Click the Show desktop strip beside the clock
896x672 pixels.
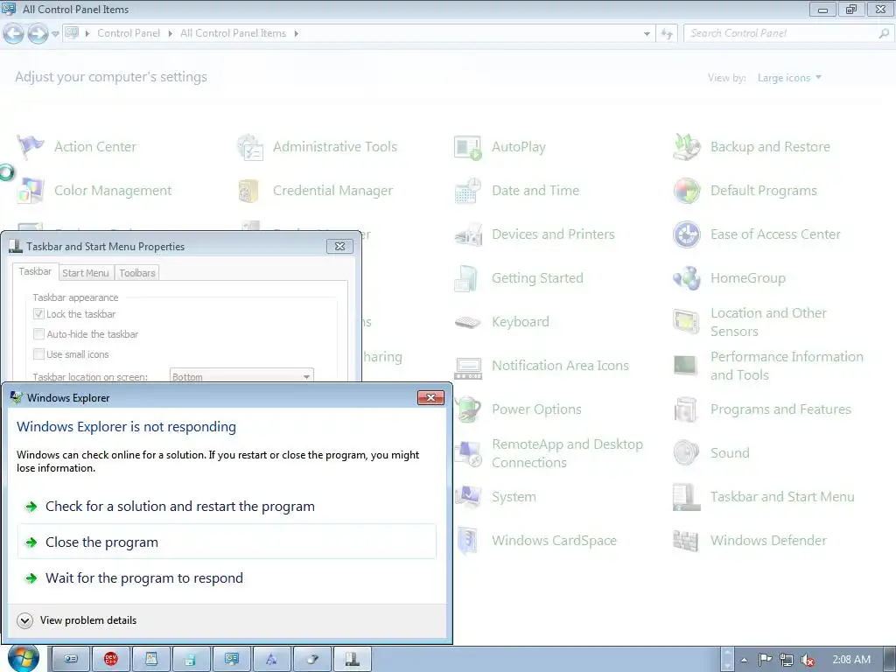(890, 660)
